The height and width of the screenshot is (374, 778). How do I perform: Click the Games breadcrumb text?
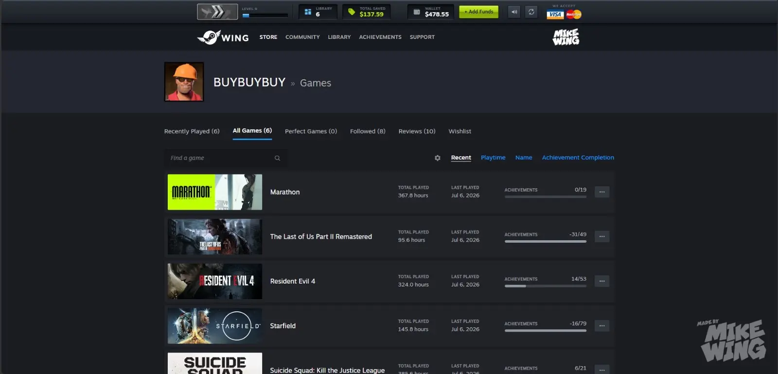click(x=316, y=83)
